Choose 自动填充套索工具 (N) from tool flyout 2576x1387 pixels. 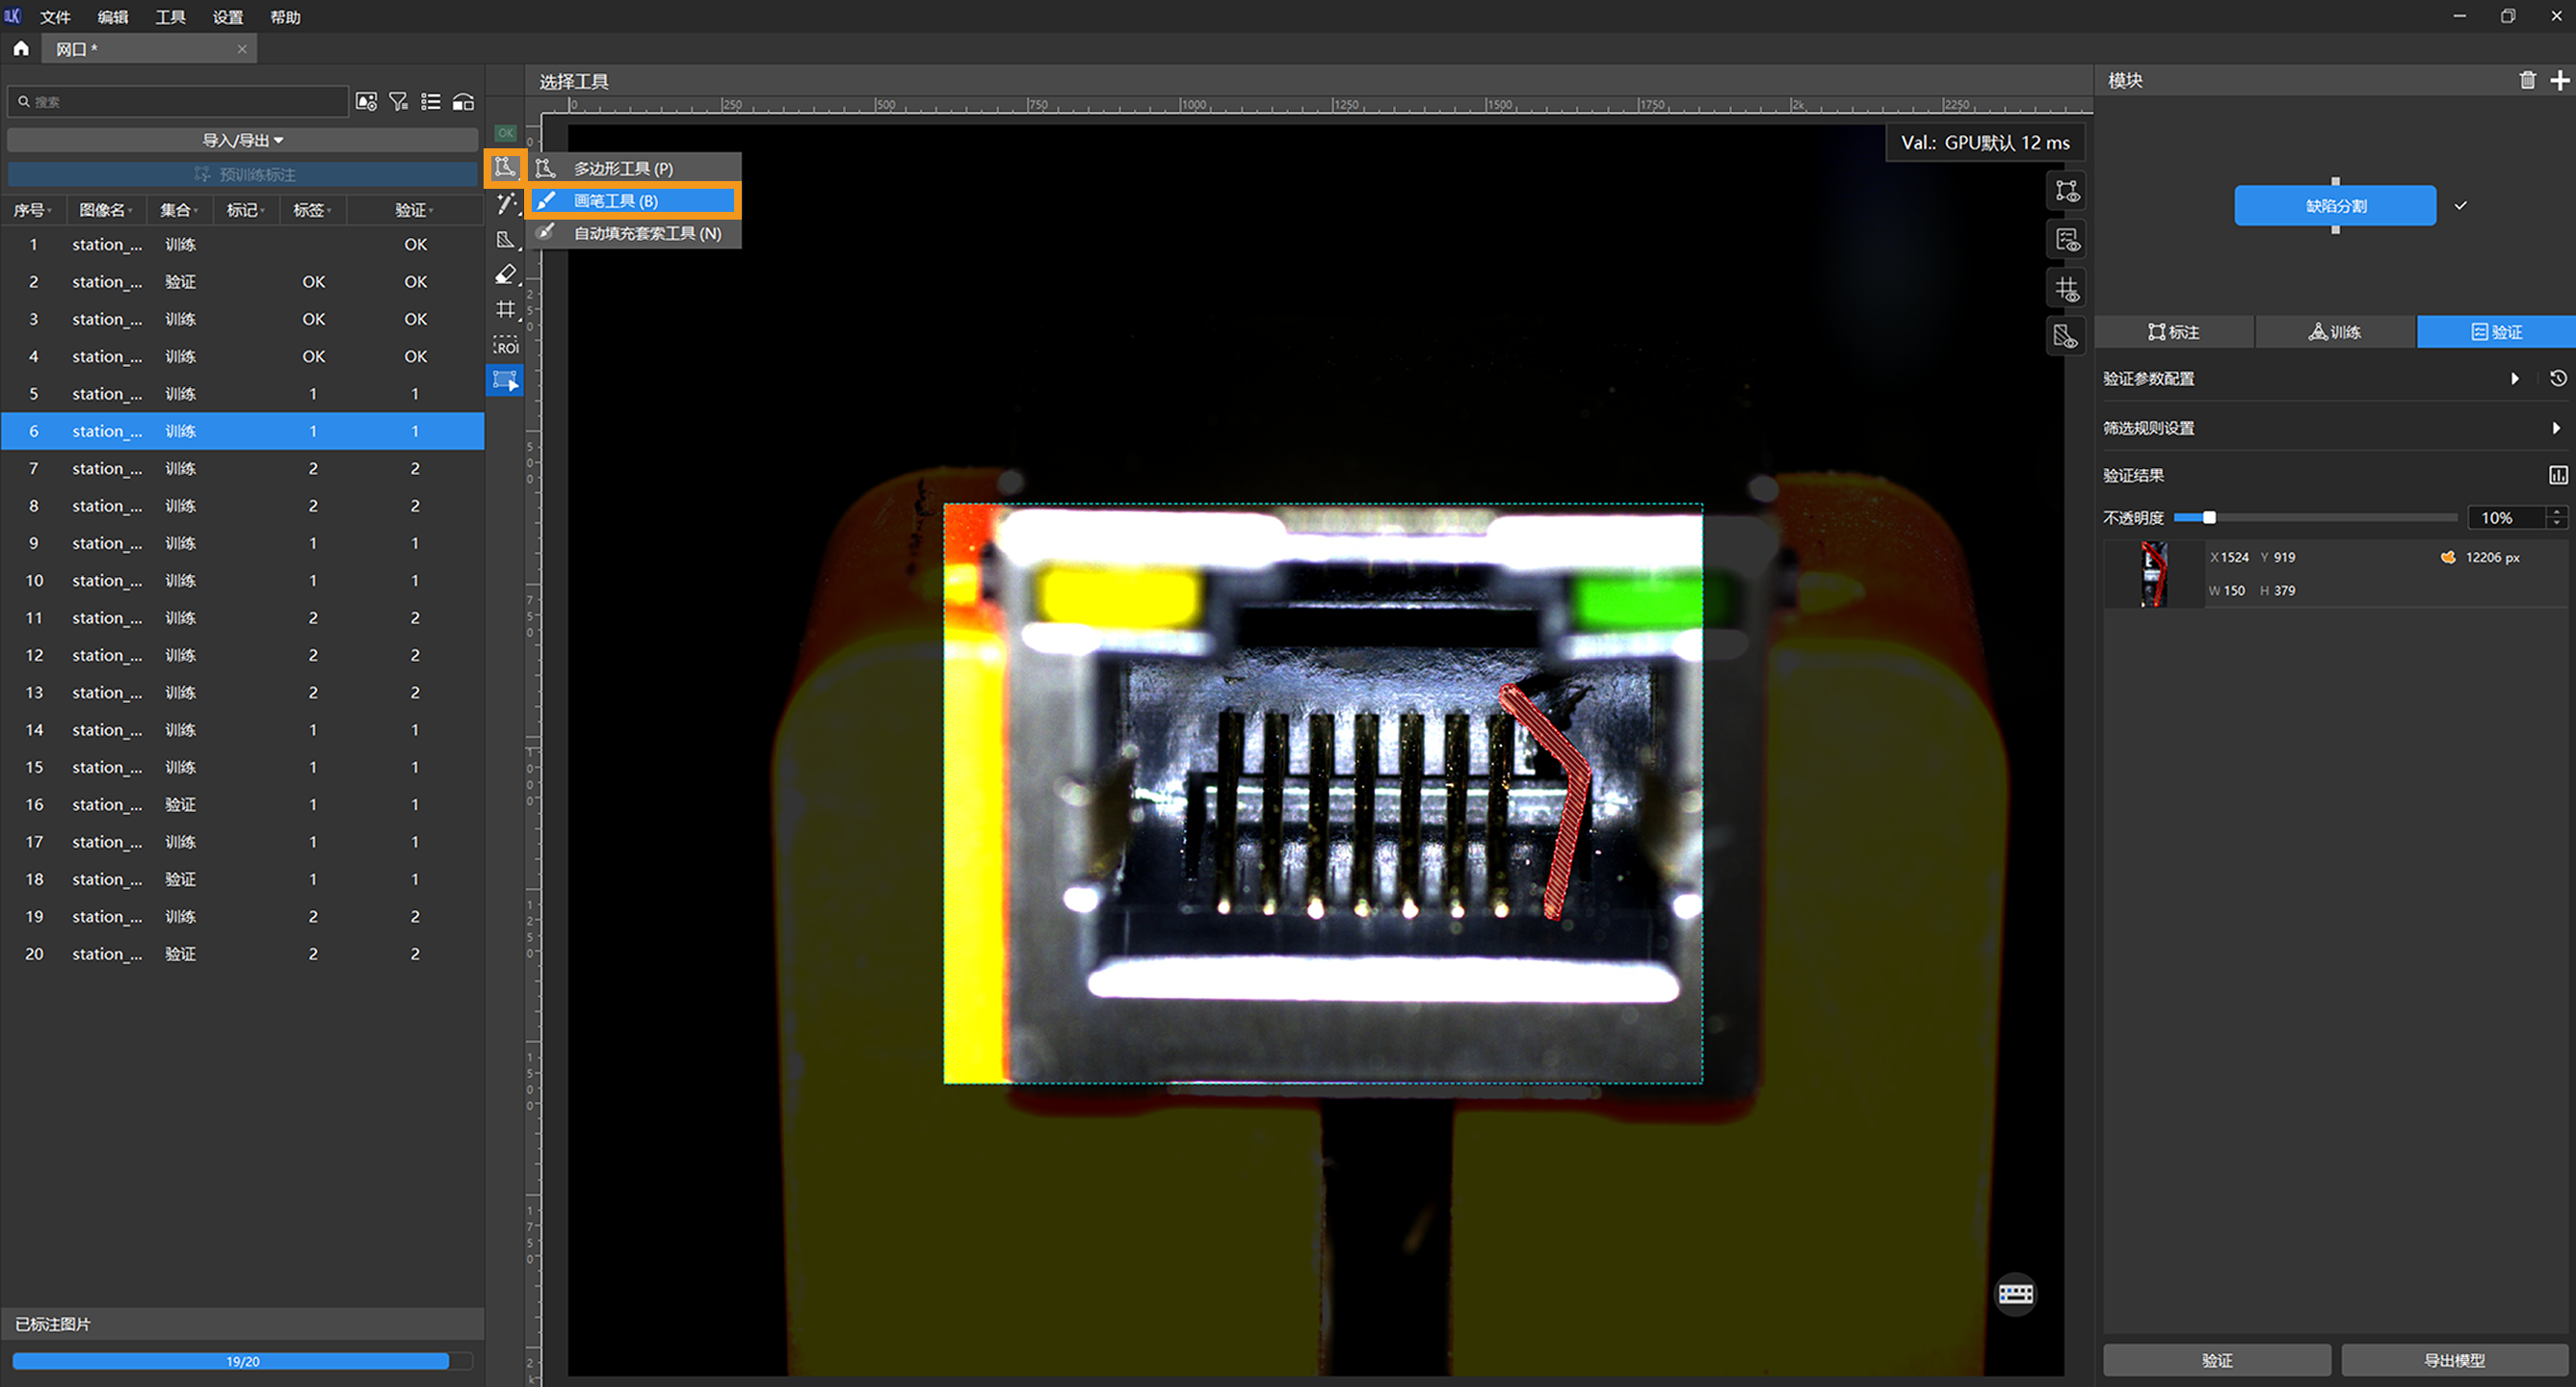click(645, 233)
